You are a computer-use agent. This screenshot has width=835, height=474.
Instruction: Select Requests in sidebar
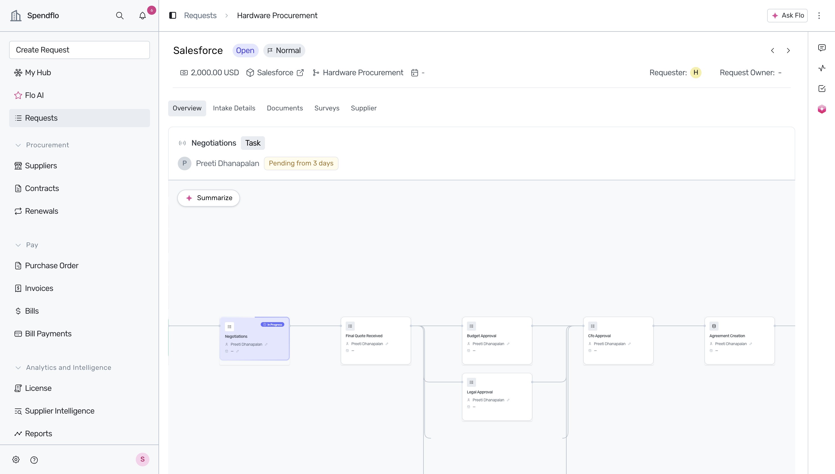coord(80,118)
